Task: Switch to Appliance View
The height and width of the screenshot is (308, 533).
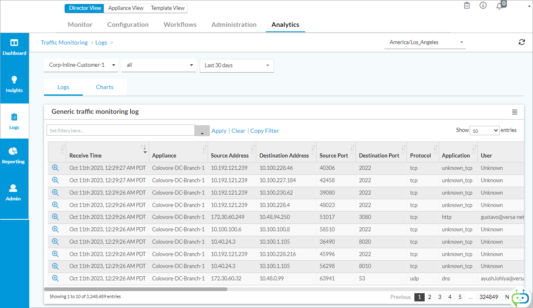Action: coord(126,8)
